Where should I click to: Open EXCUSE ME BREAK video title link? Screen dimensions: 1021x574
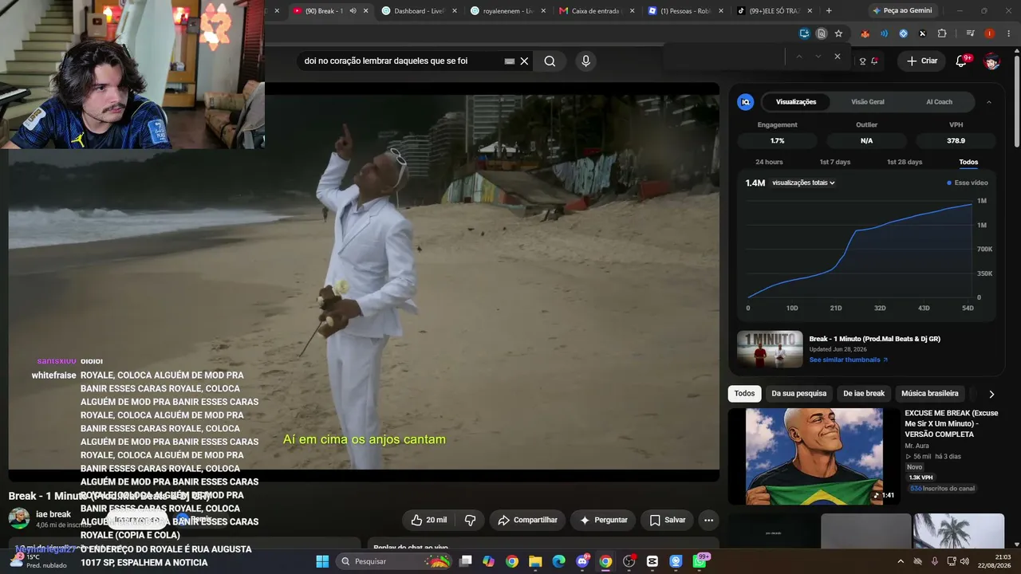(952, 424)
